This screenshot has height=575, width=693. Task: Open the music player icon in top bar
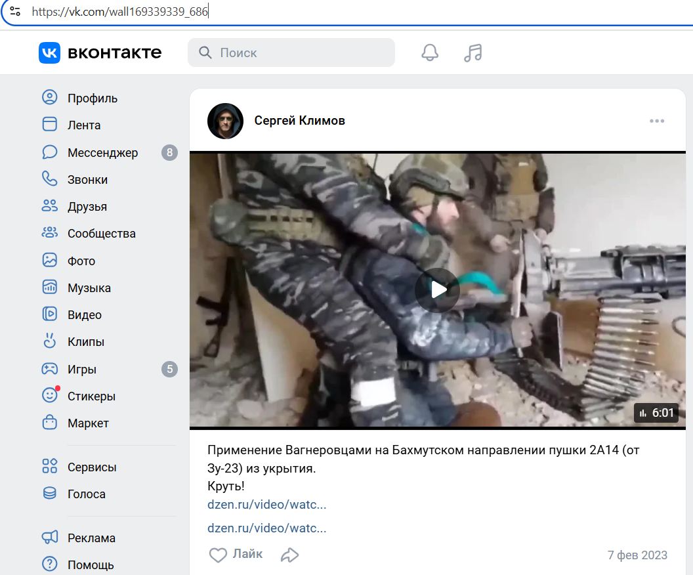(472, 53)
